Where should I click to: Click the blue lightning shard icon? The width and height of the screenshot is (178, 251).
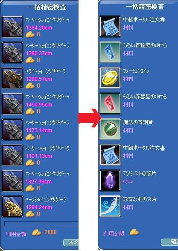click(110, 52)
